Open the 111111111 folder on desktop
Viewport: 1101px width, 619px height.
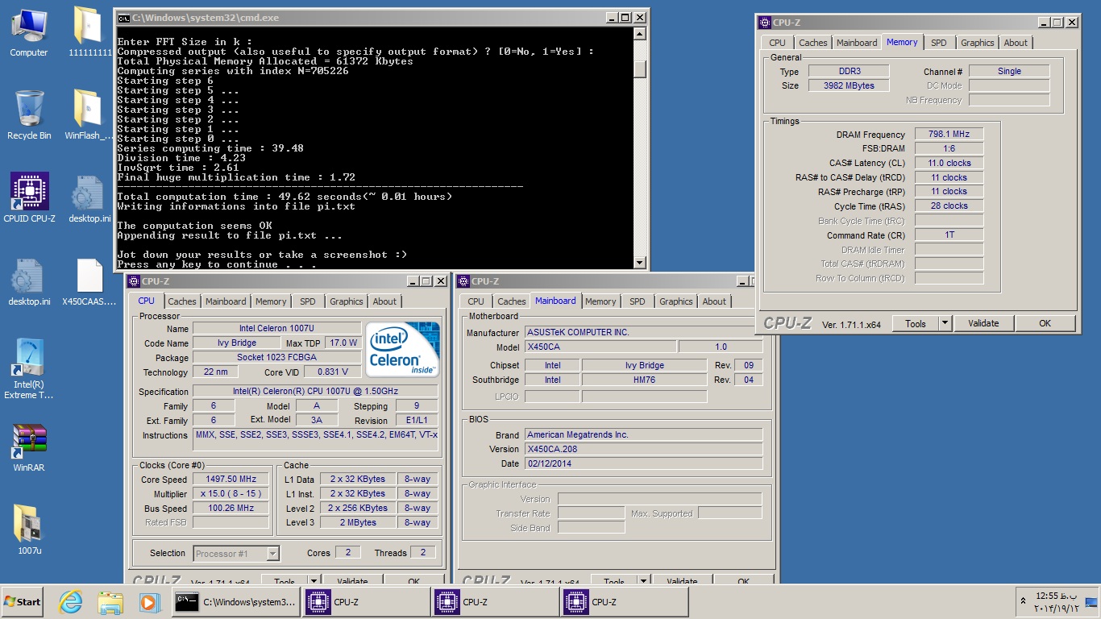point(89,32)
